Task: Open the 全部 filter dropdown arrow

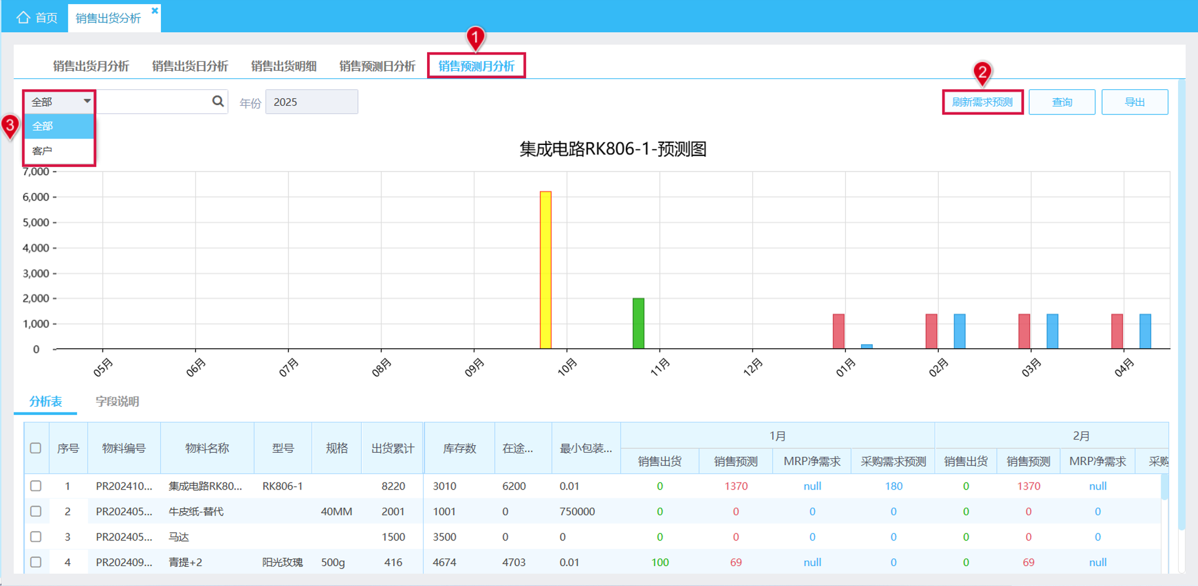Action: click(87, 101)
